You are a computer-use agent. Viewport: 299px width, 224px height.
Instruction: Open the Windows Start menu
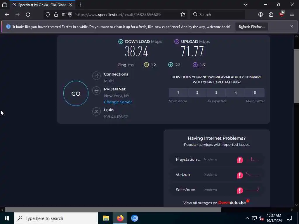coord(7,218)
